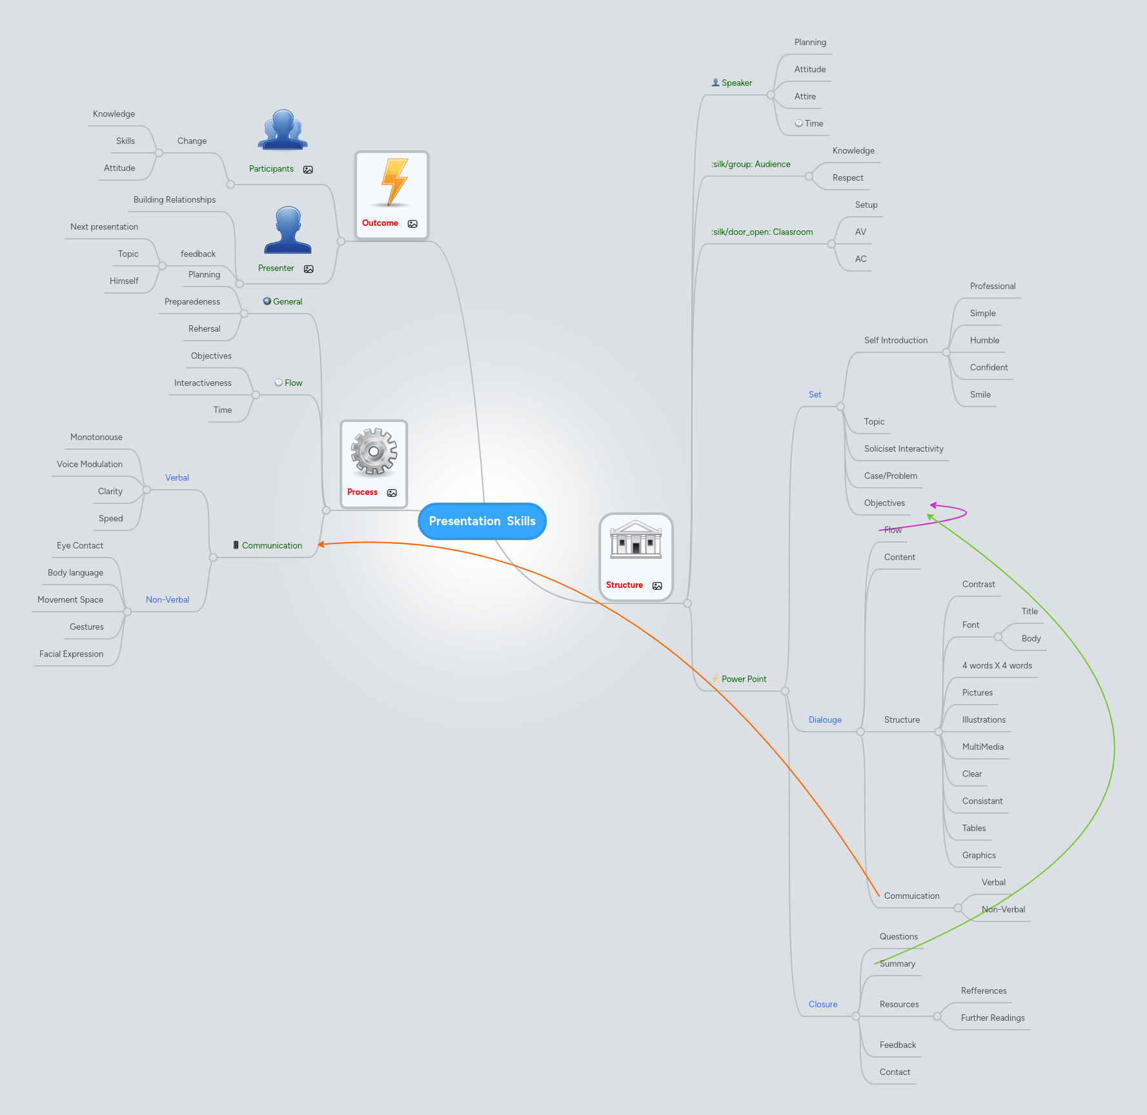Click the Further Readings node

(x=993, y=1018)
